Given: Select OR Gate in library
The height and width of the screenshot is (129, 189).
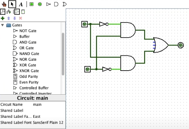Looking at the screenshot, I should [23, 48].
